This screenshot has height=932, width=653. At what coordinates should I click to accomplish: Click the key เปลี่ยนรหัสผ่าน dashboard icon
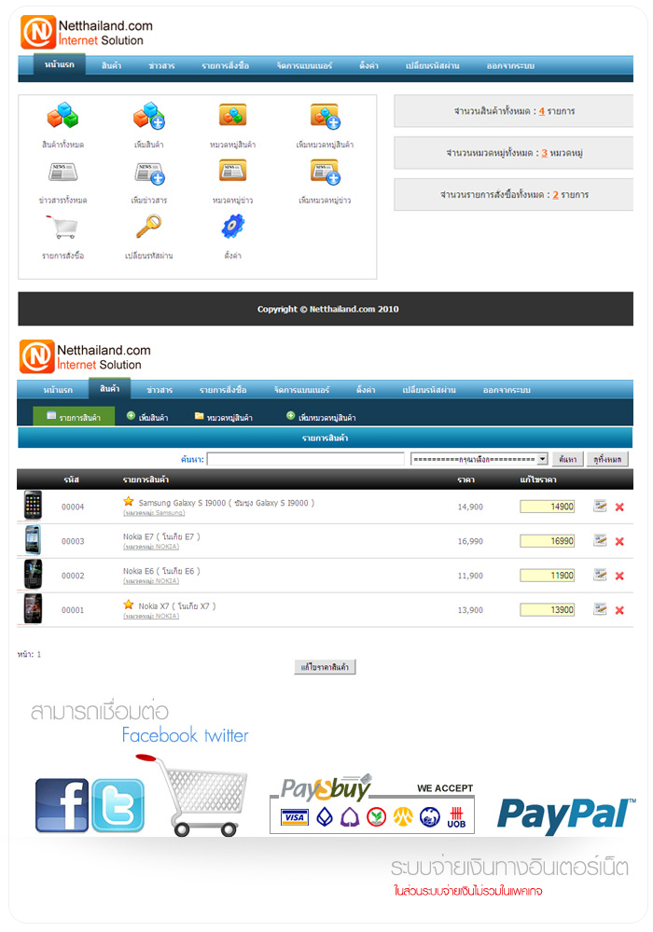pos(148,227)
